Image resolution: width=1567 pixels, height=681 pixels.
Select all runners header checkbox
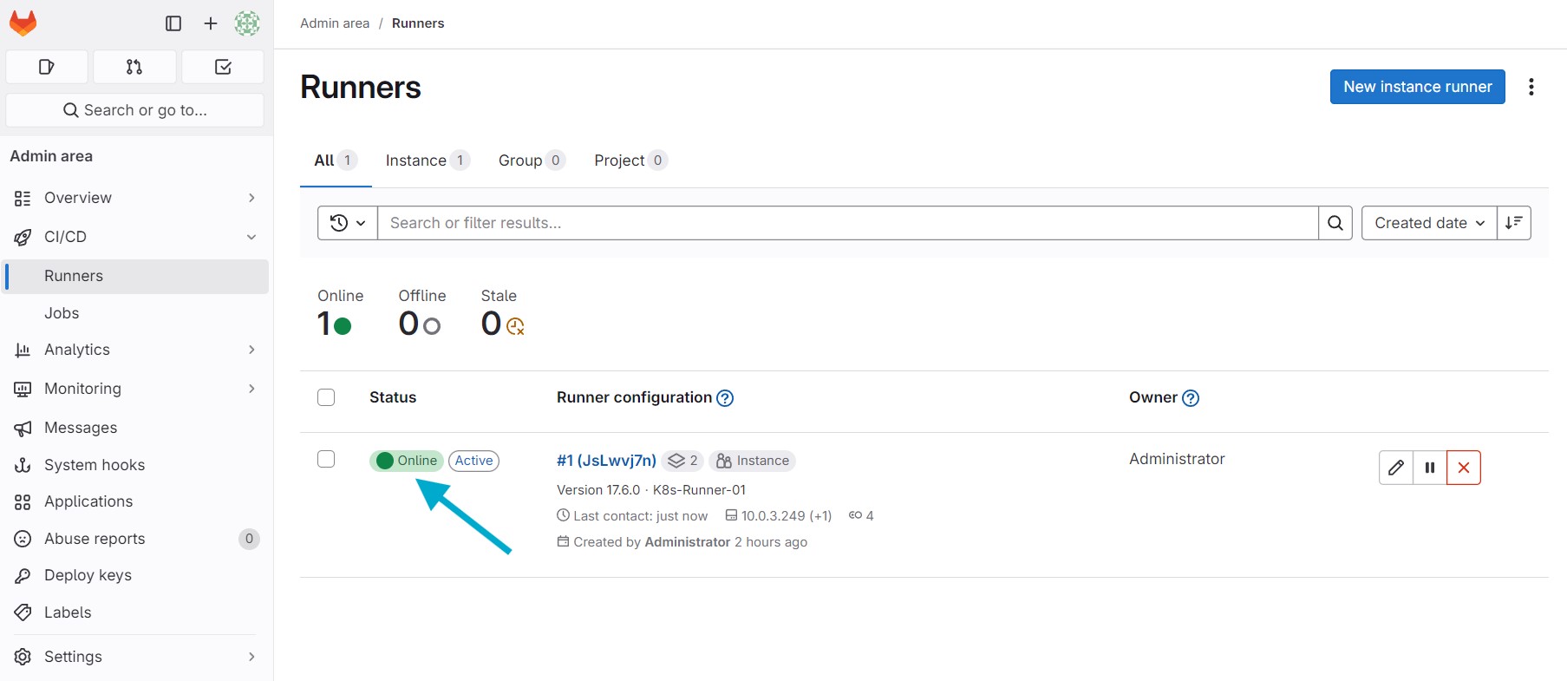pos(326,397)
